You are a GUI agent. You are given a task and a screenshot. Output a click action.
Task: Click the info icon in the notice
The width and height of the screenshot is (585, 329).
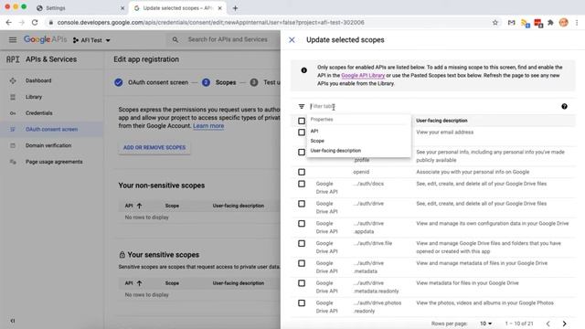[x=304, y=70]
